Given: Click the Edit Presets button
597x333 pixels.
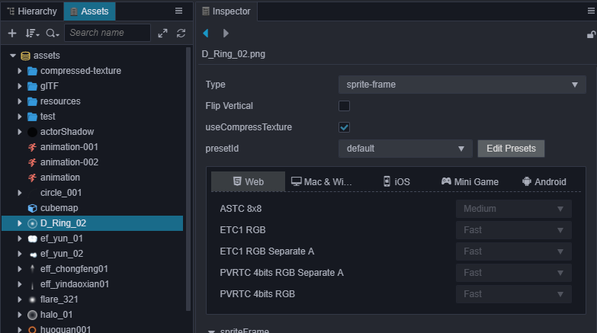Looking at the screenshot, I should (x=511, y=149).
